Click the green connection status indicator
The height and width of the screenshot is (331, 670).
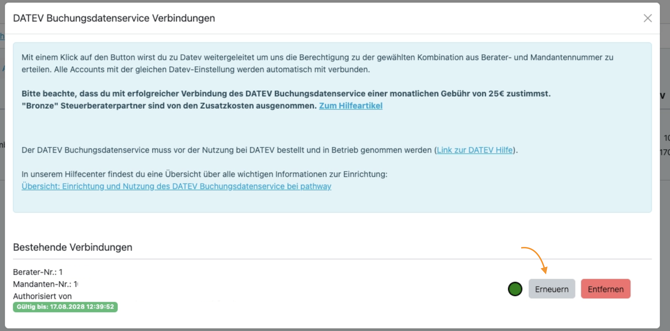(x=515, y=289)
